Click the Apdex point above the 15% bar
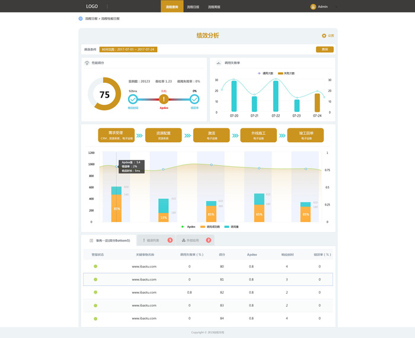This screenshot has height=338, width=415. click(x=163, y=169)
